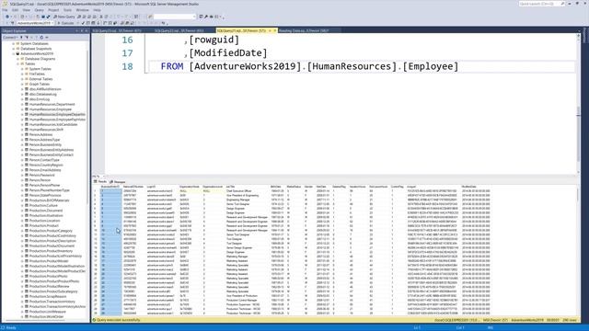Click the HumanResources.Shift table icon
Viewport: 589px width, 331px height.
pos(27,130)
